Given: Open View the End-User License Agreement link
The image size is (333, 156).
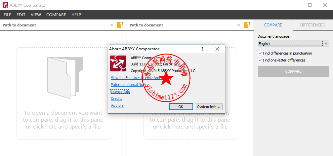Looking at the screenshot, I should point(141,78).
